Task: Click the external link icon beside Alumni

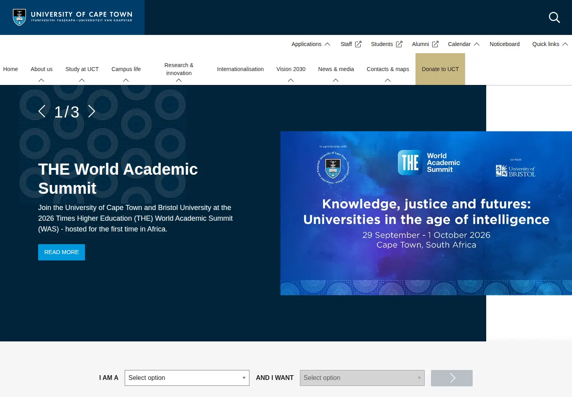Action: pyautogui.click(x=435, y=44)
